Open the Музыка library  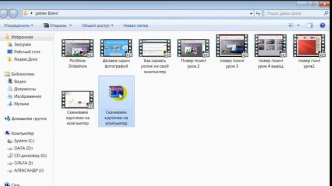tap(21, 104)
